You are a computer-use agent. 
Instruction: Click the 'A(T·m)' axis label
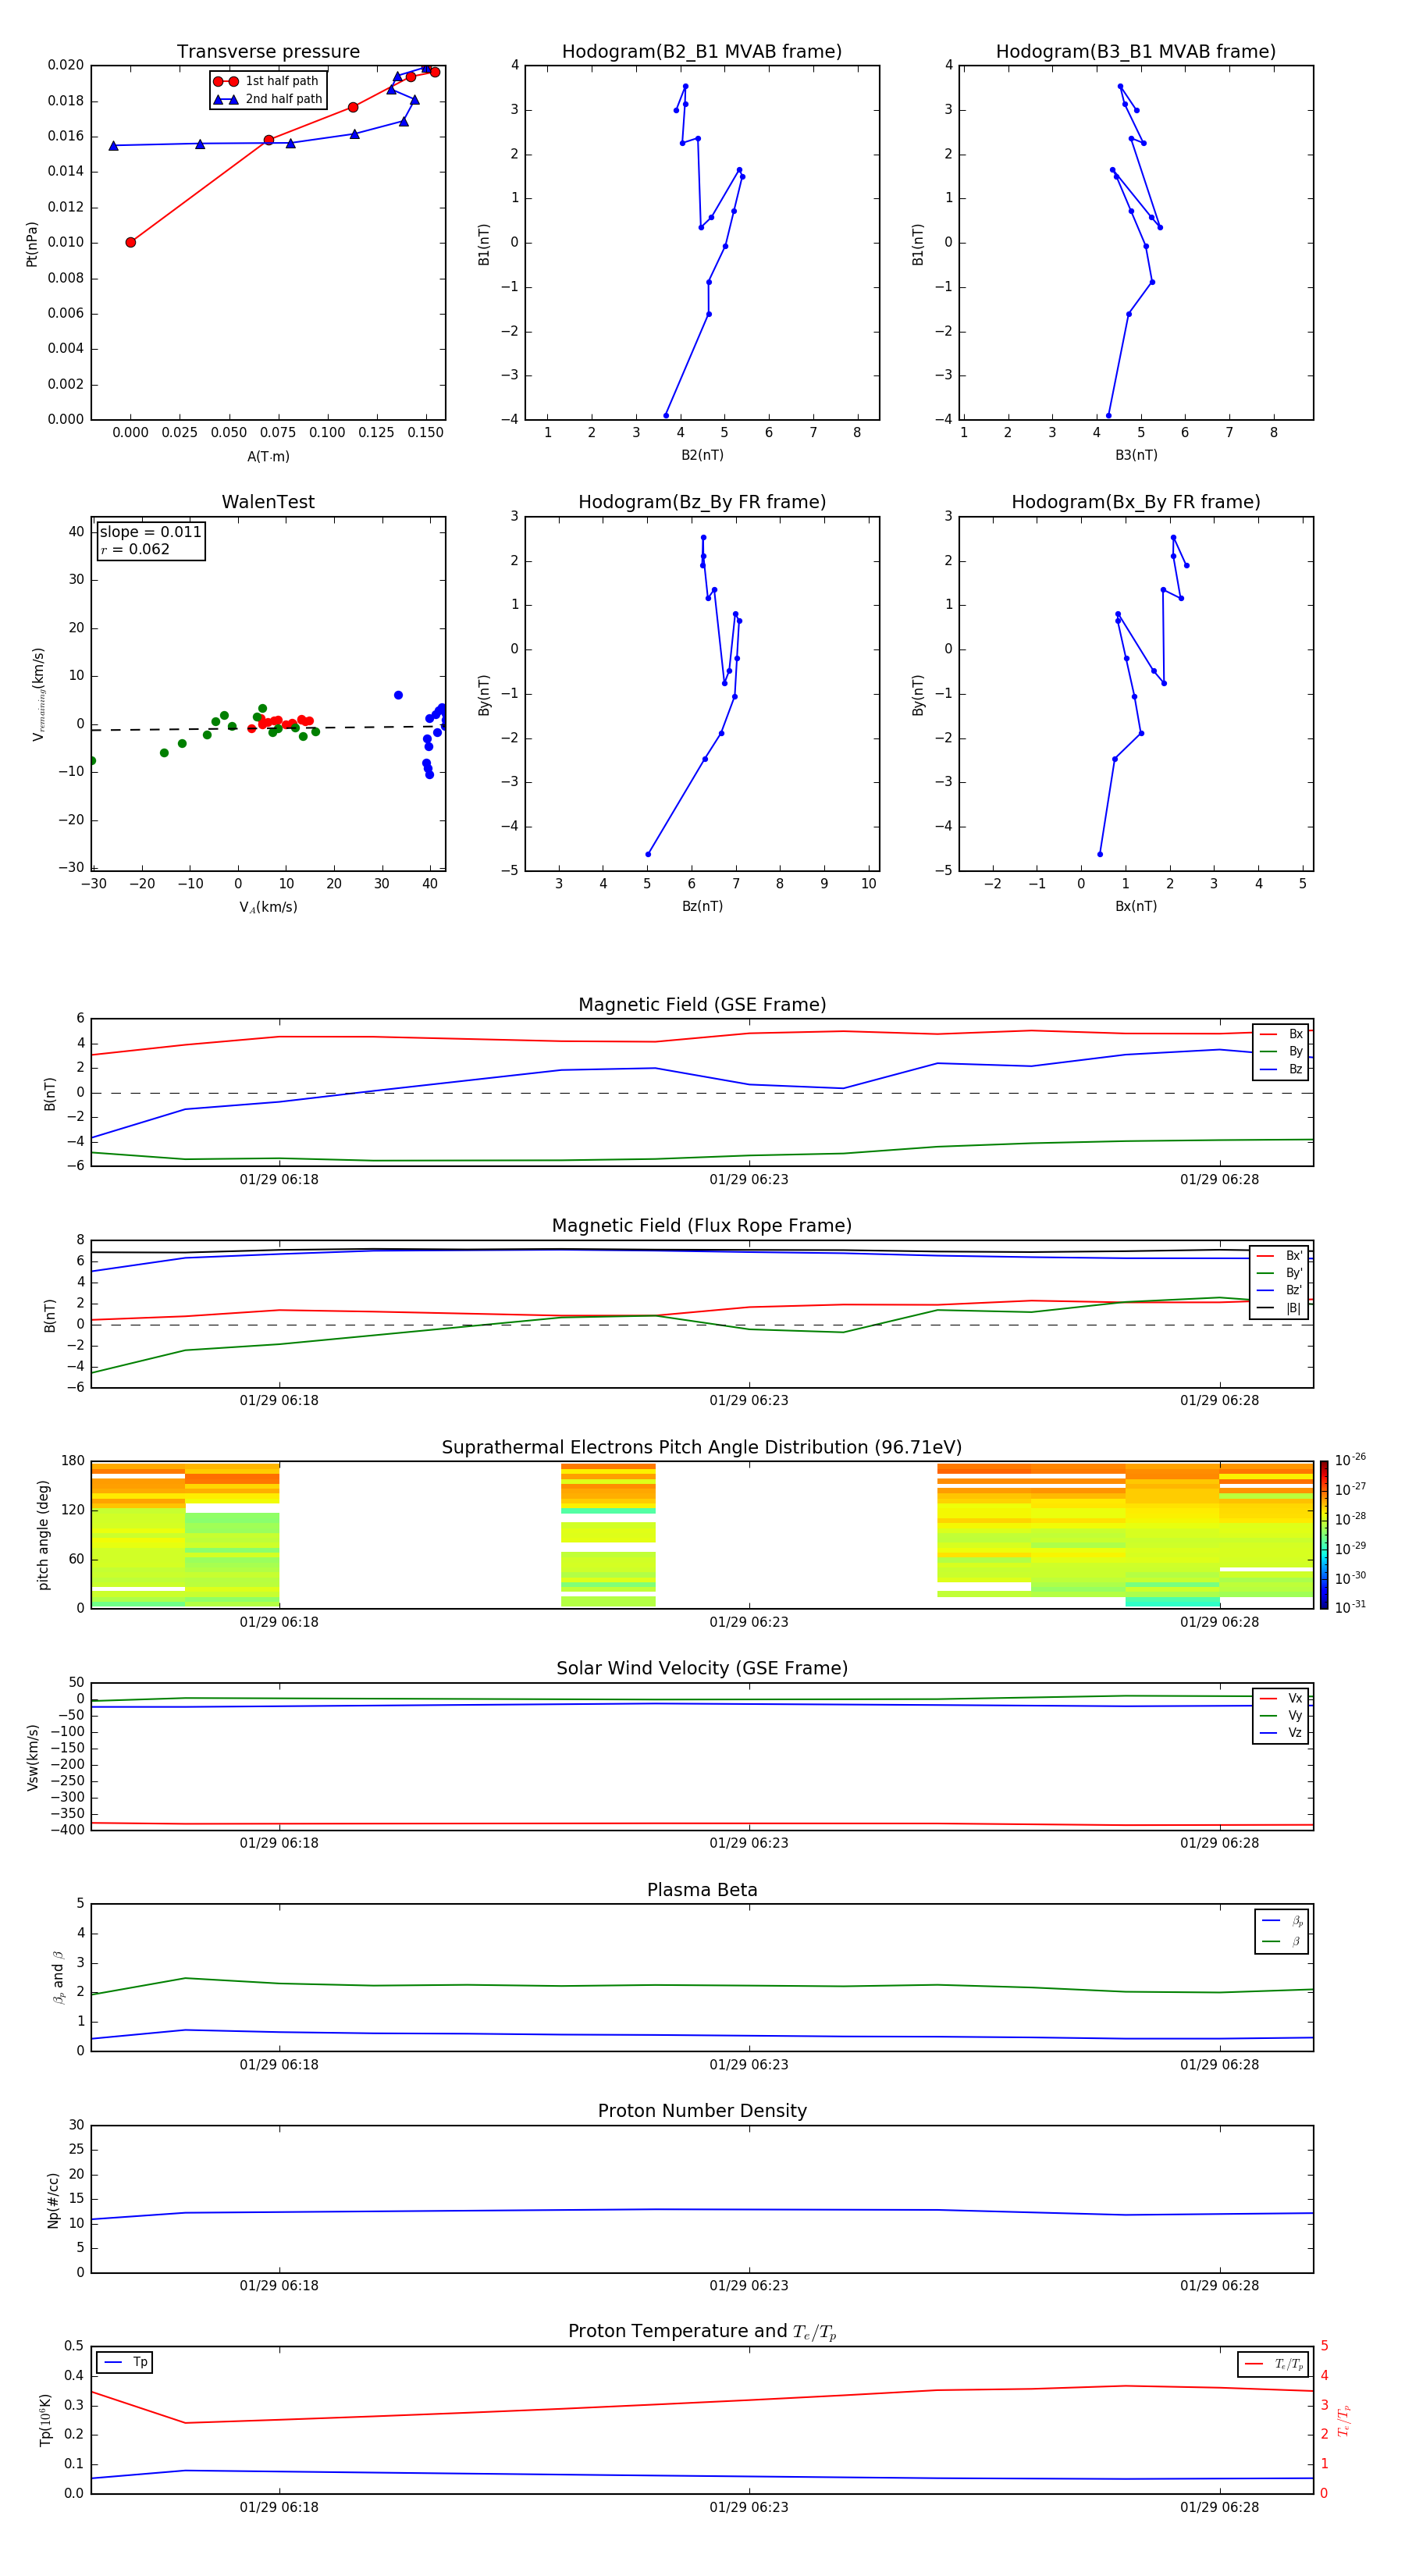(268, 457)
